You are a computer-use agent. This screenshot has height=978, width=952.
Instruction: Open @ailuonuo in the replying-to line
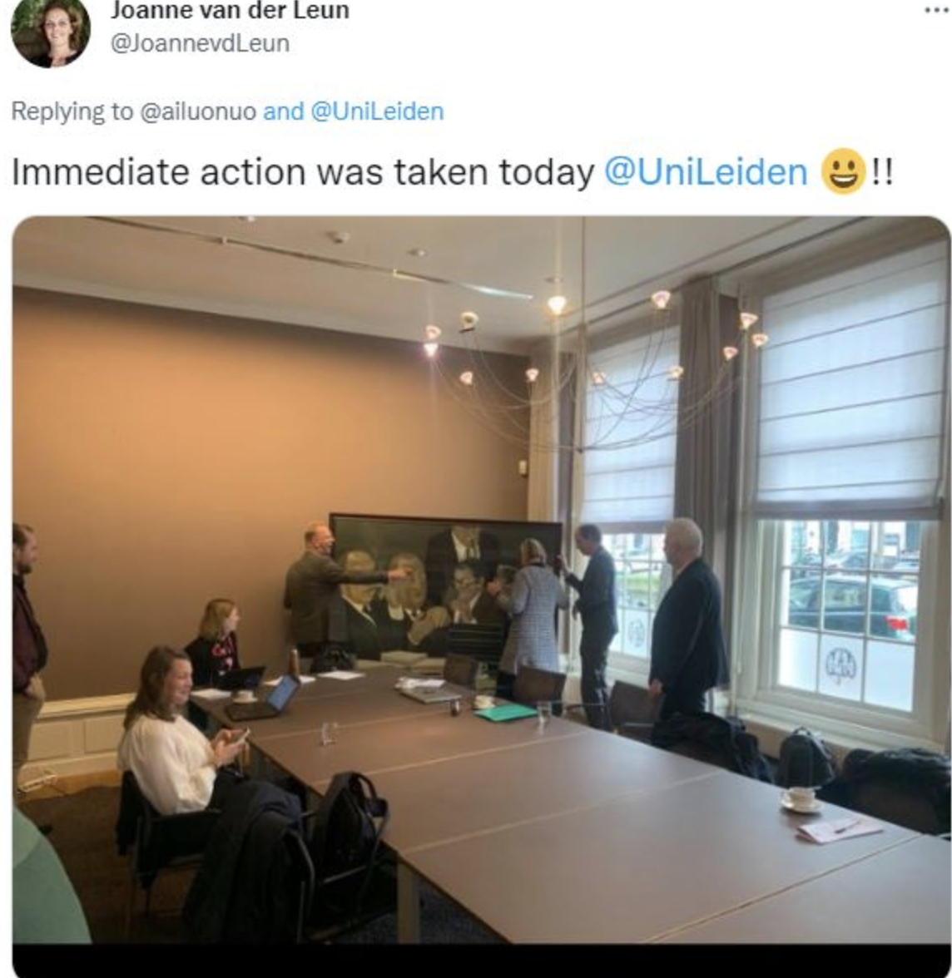coord(198,111)
